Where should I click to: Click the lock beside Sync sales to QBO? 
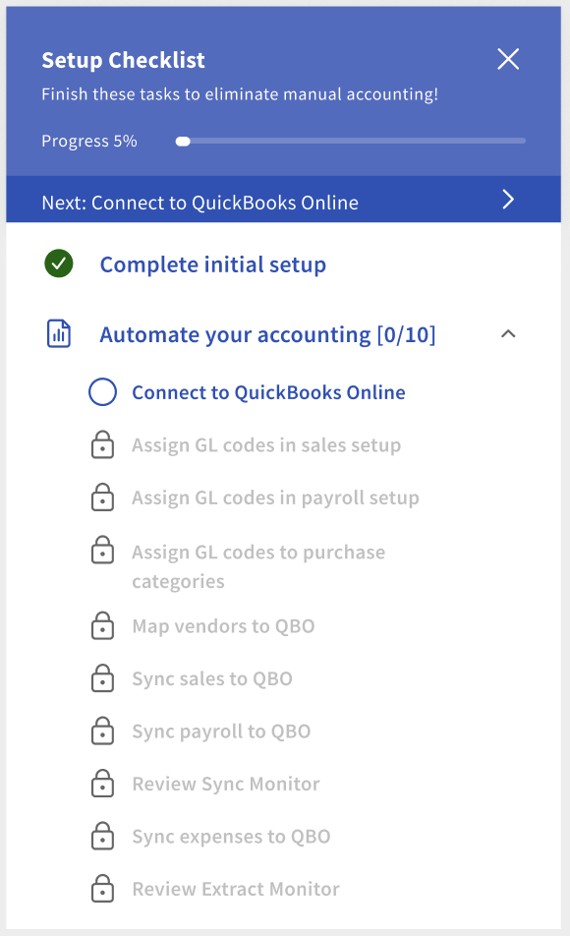click(x=102, y=678)
